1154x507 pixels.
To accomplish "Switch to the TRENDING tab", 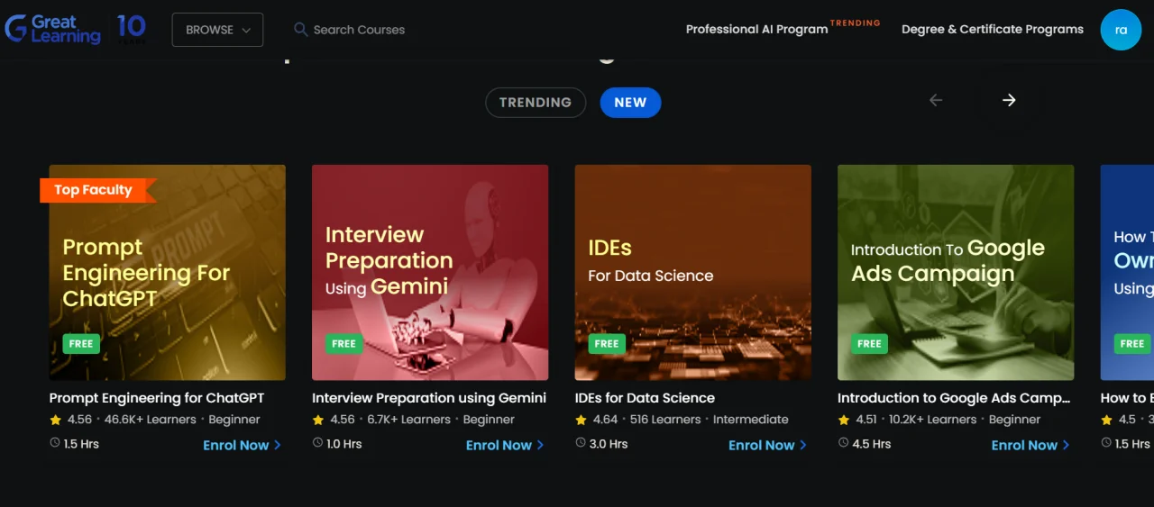I will click(x=536, y=103).
